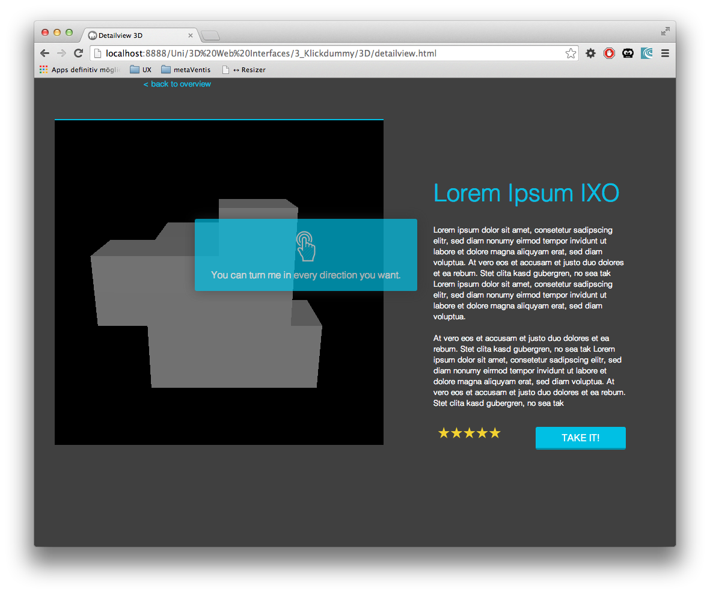Screen dimensions: 710x594
Task: Reload the current page
Action: coord(78,54)
